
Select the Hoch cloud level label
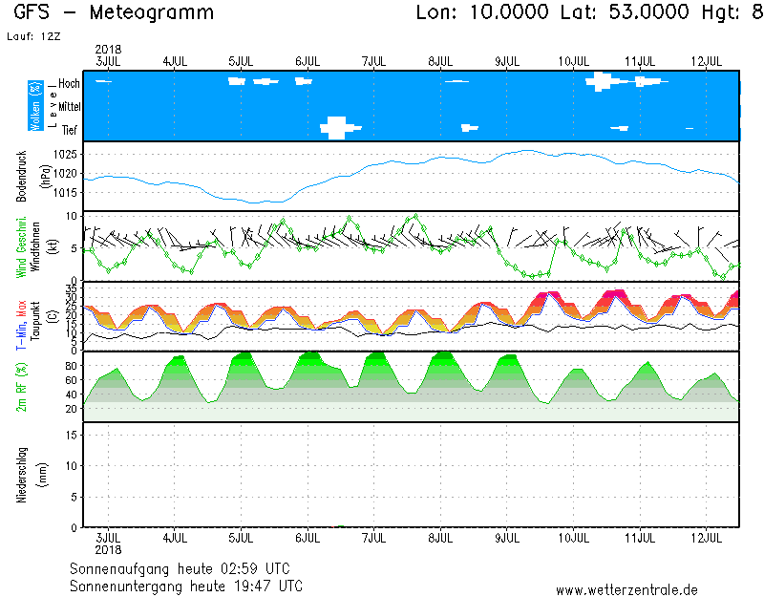[69, 84]
